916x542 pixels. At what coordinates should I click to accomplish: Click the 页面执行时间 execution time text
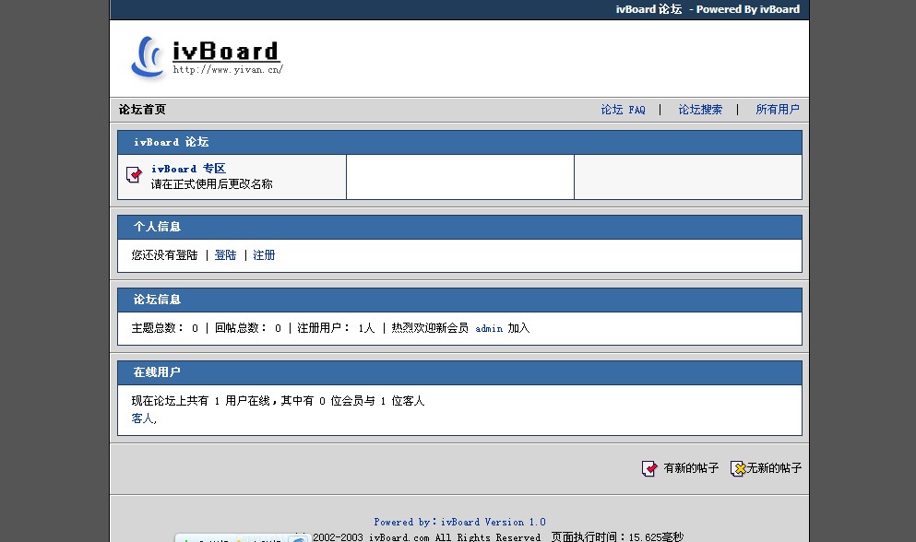pos(617,536)
